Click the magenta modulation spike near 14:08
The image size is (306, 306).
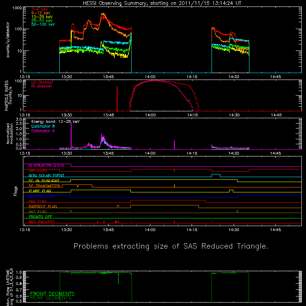[x=174, y=145]
